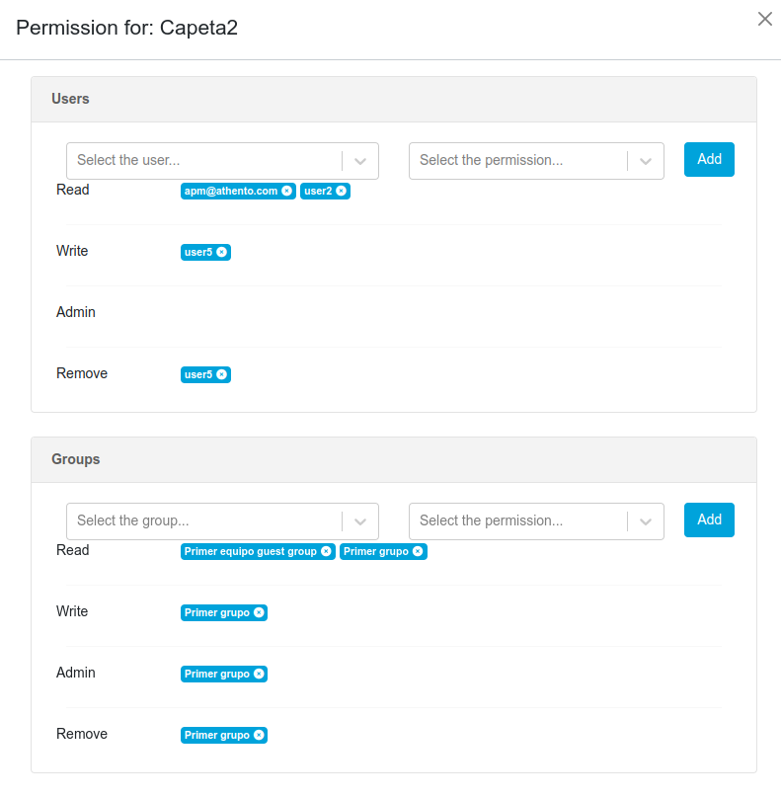Remove user2 from Read permission

(x=341, y=192)
